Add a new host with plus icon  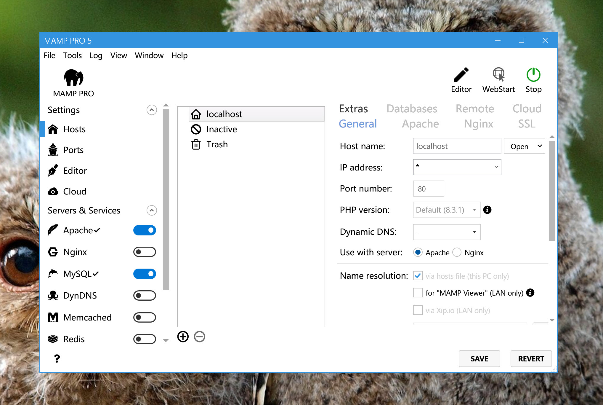pyautogui.click(x=183, y=337)
